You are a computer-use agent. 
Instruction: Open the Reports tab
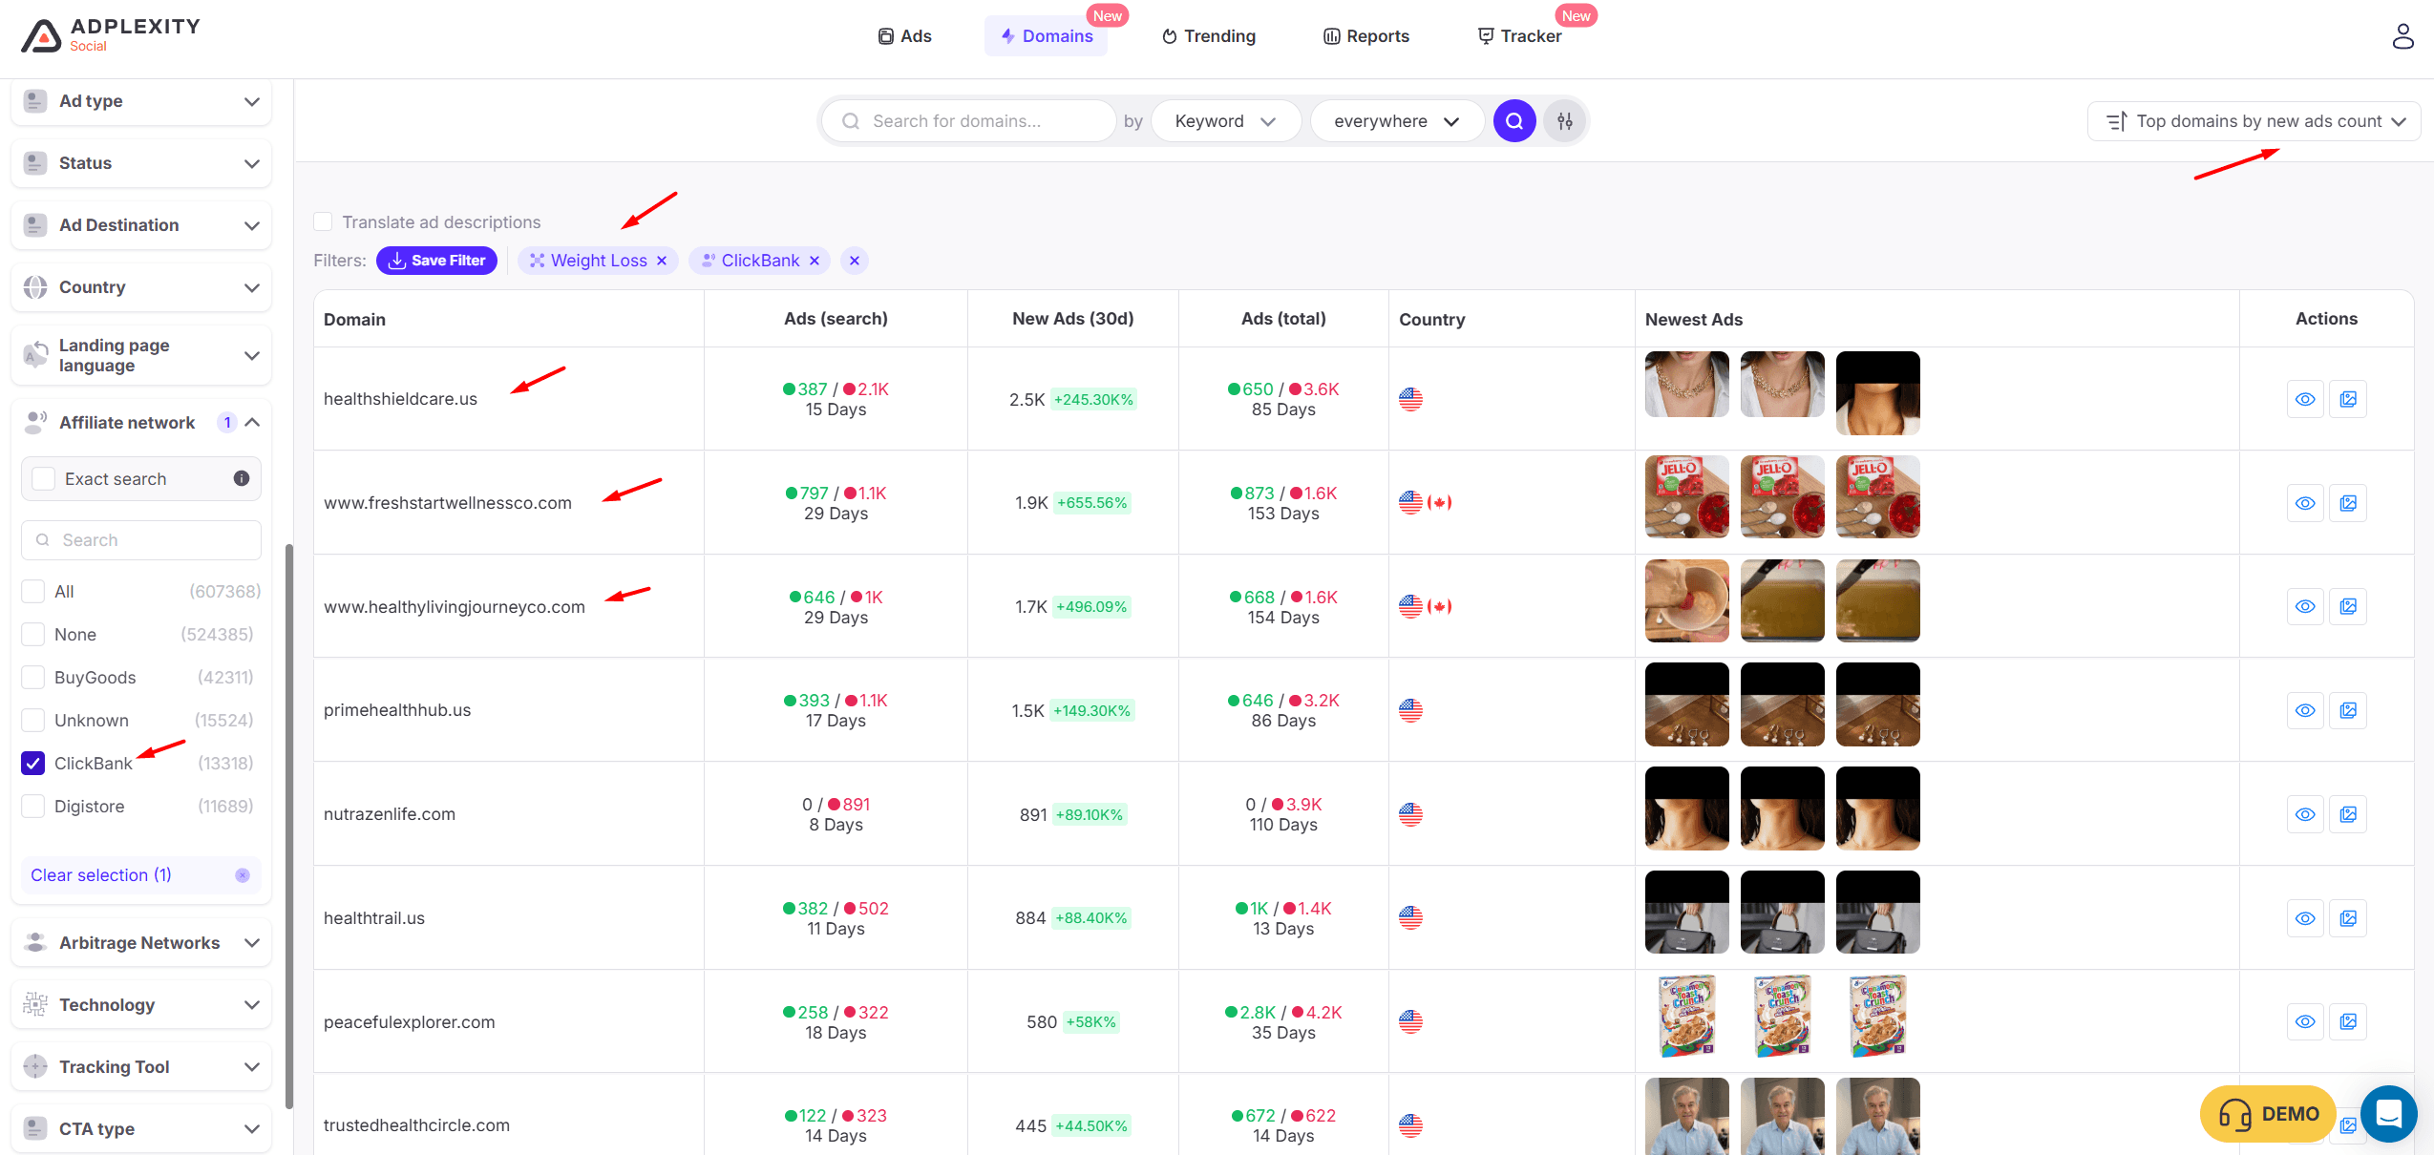coord(1365,36)
